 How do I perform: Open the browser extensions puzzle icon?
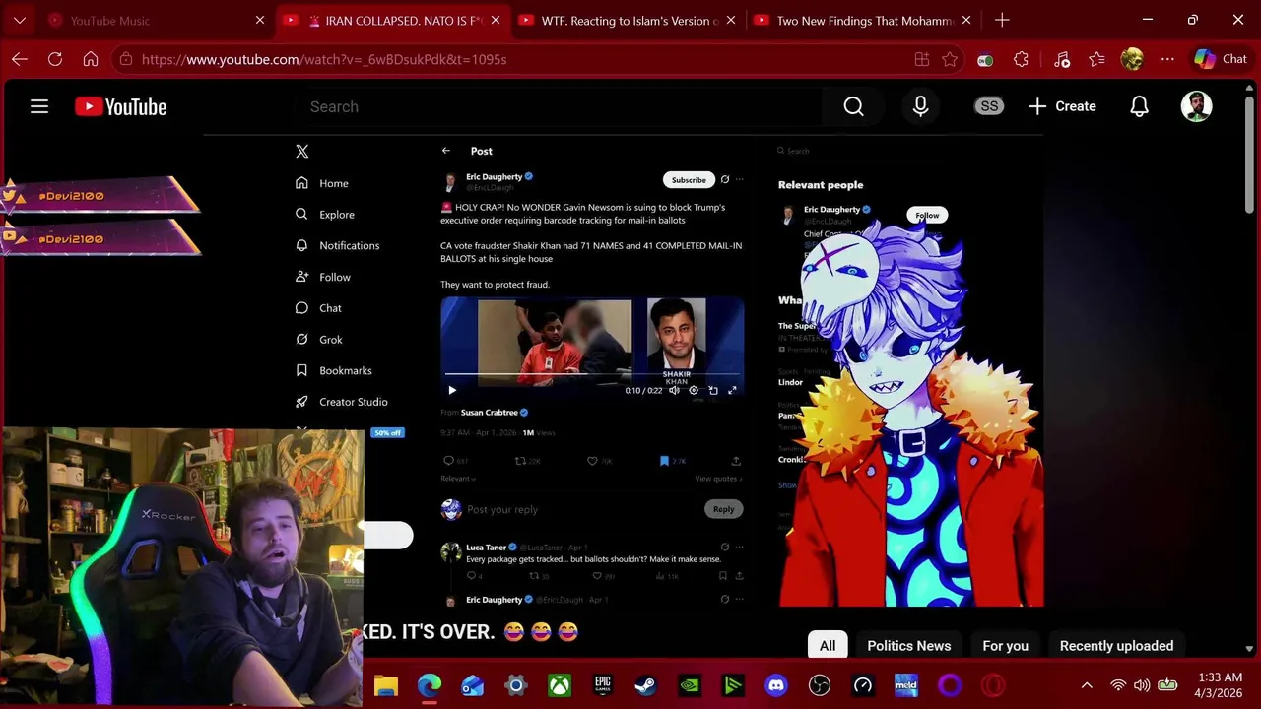point(1021,59)
